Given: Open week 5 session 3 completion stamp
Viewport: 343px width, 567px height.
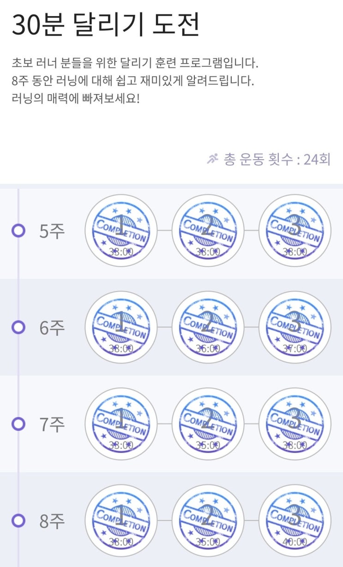Looking at the screenshot, I should click(x=295, y=230).
